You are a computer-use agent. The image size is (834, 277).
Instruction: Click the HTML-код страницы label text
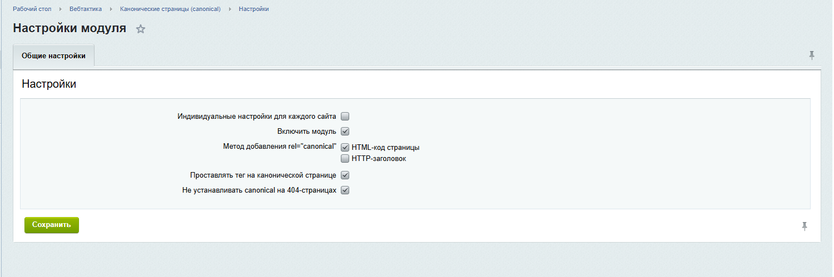pos(385,148)
